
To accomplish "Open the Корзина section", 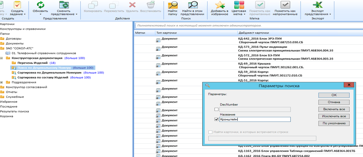I will coord(7,116).
